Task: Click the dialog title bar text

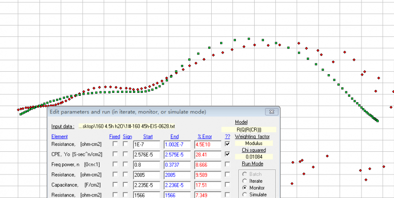Action: click(x=128, y=112)
